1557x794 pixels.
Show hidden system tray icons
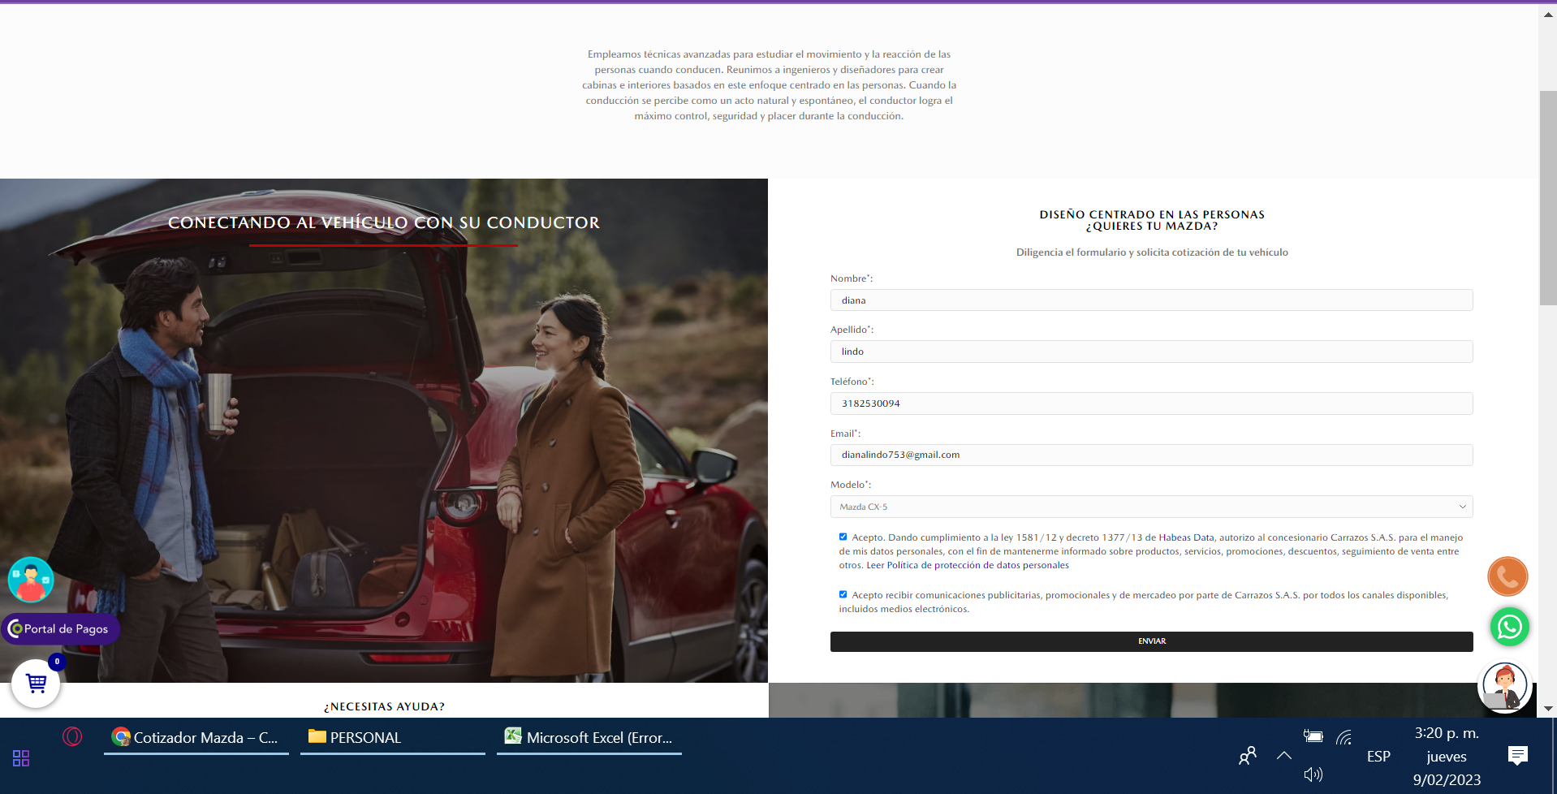pyautogui.click(x=1284, y=756)
